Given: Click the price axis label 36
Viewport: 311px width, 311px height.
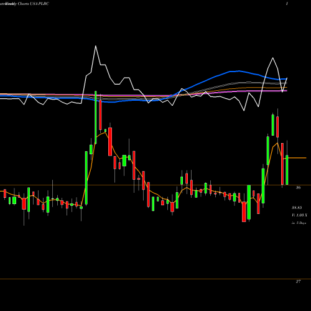Looking at the screenshot, I should (x=298, y=188).
